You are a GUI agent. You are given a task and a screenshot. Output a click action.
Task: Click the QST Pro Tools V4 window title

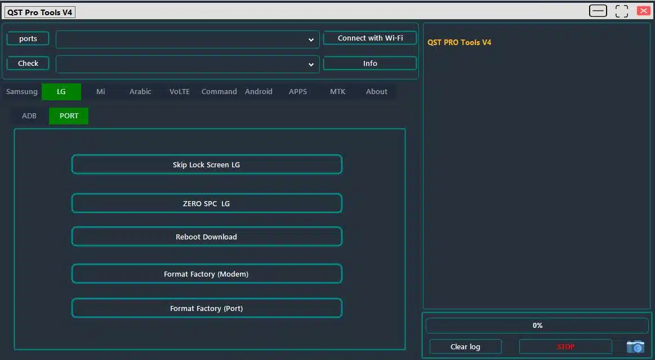[39, 12]
